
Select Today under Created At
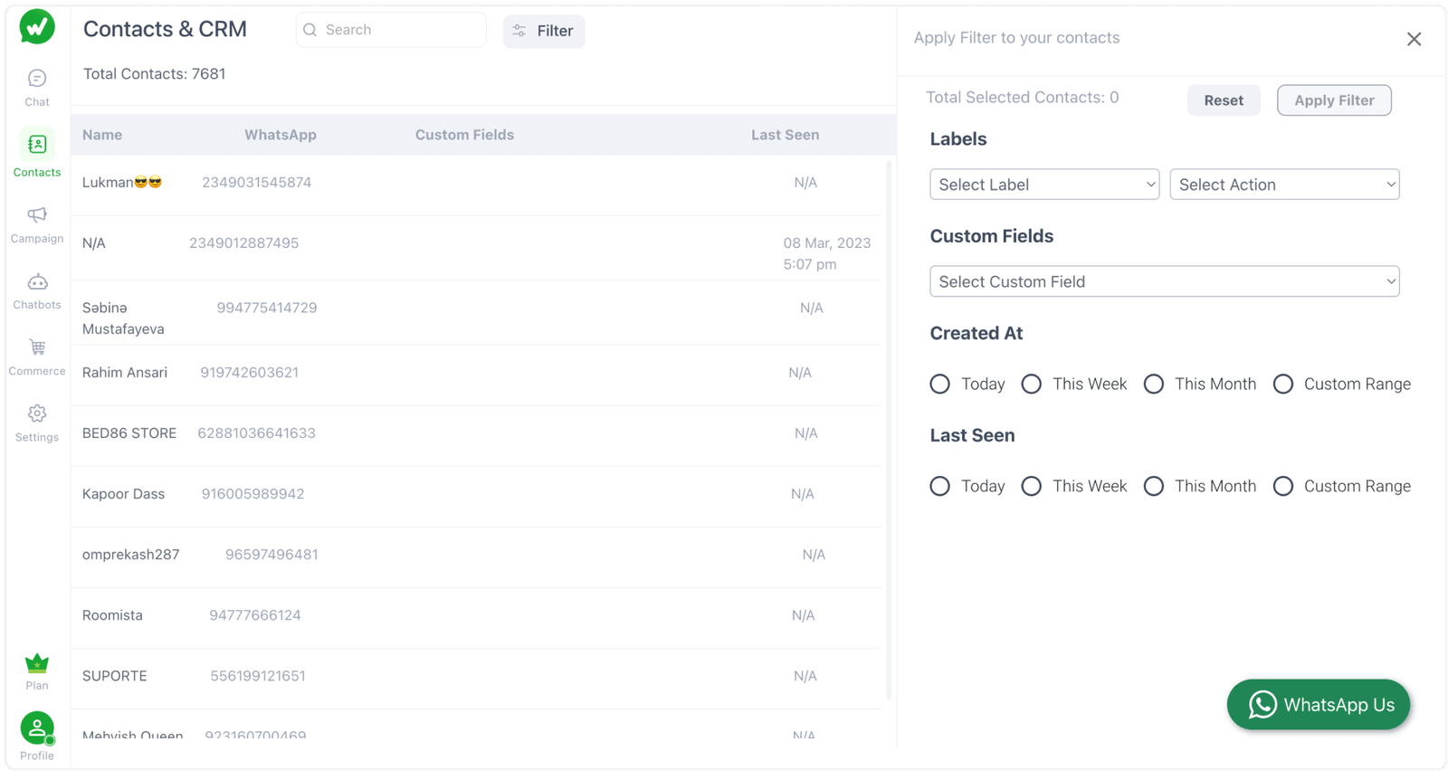point(940,384)
